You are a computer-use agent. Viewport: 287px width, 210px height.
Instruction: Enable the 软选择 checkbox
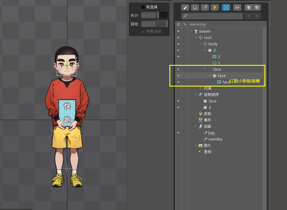(143, 7)
